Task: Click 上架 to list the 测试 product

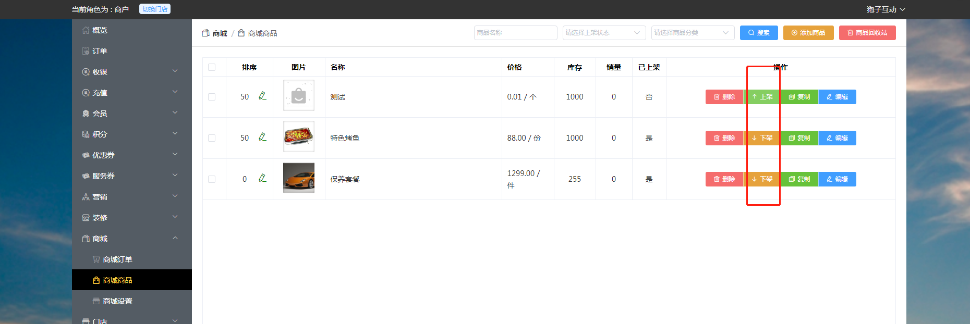Action: click(762, 97)
